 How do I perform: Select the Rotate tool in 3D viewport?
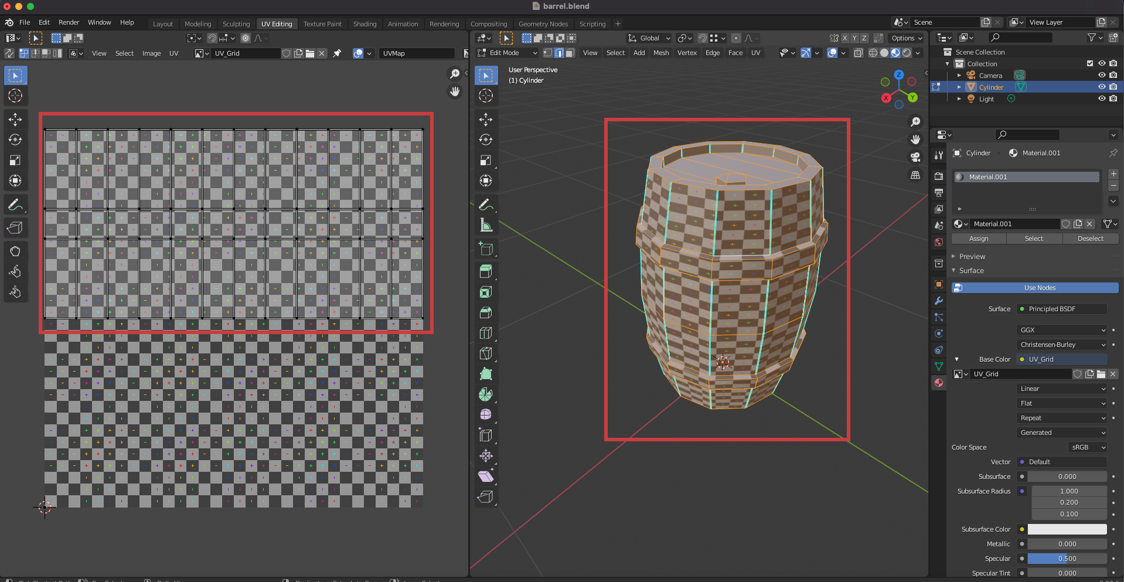[x=486, y=139]
